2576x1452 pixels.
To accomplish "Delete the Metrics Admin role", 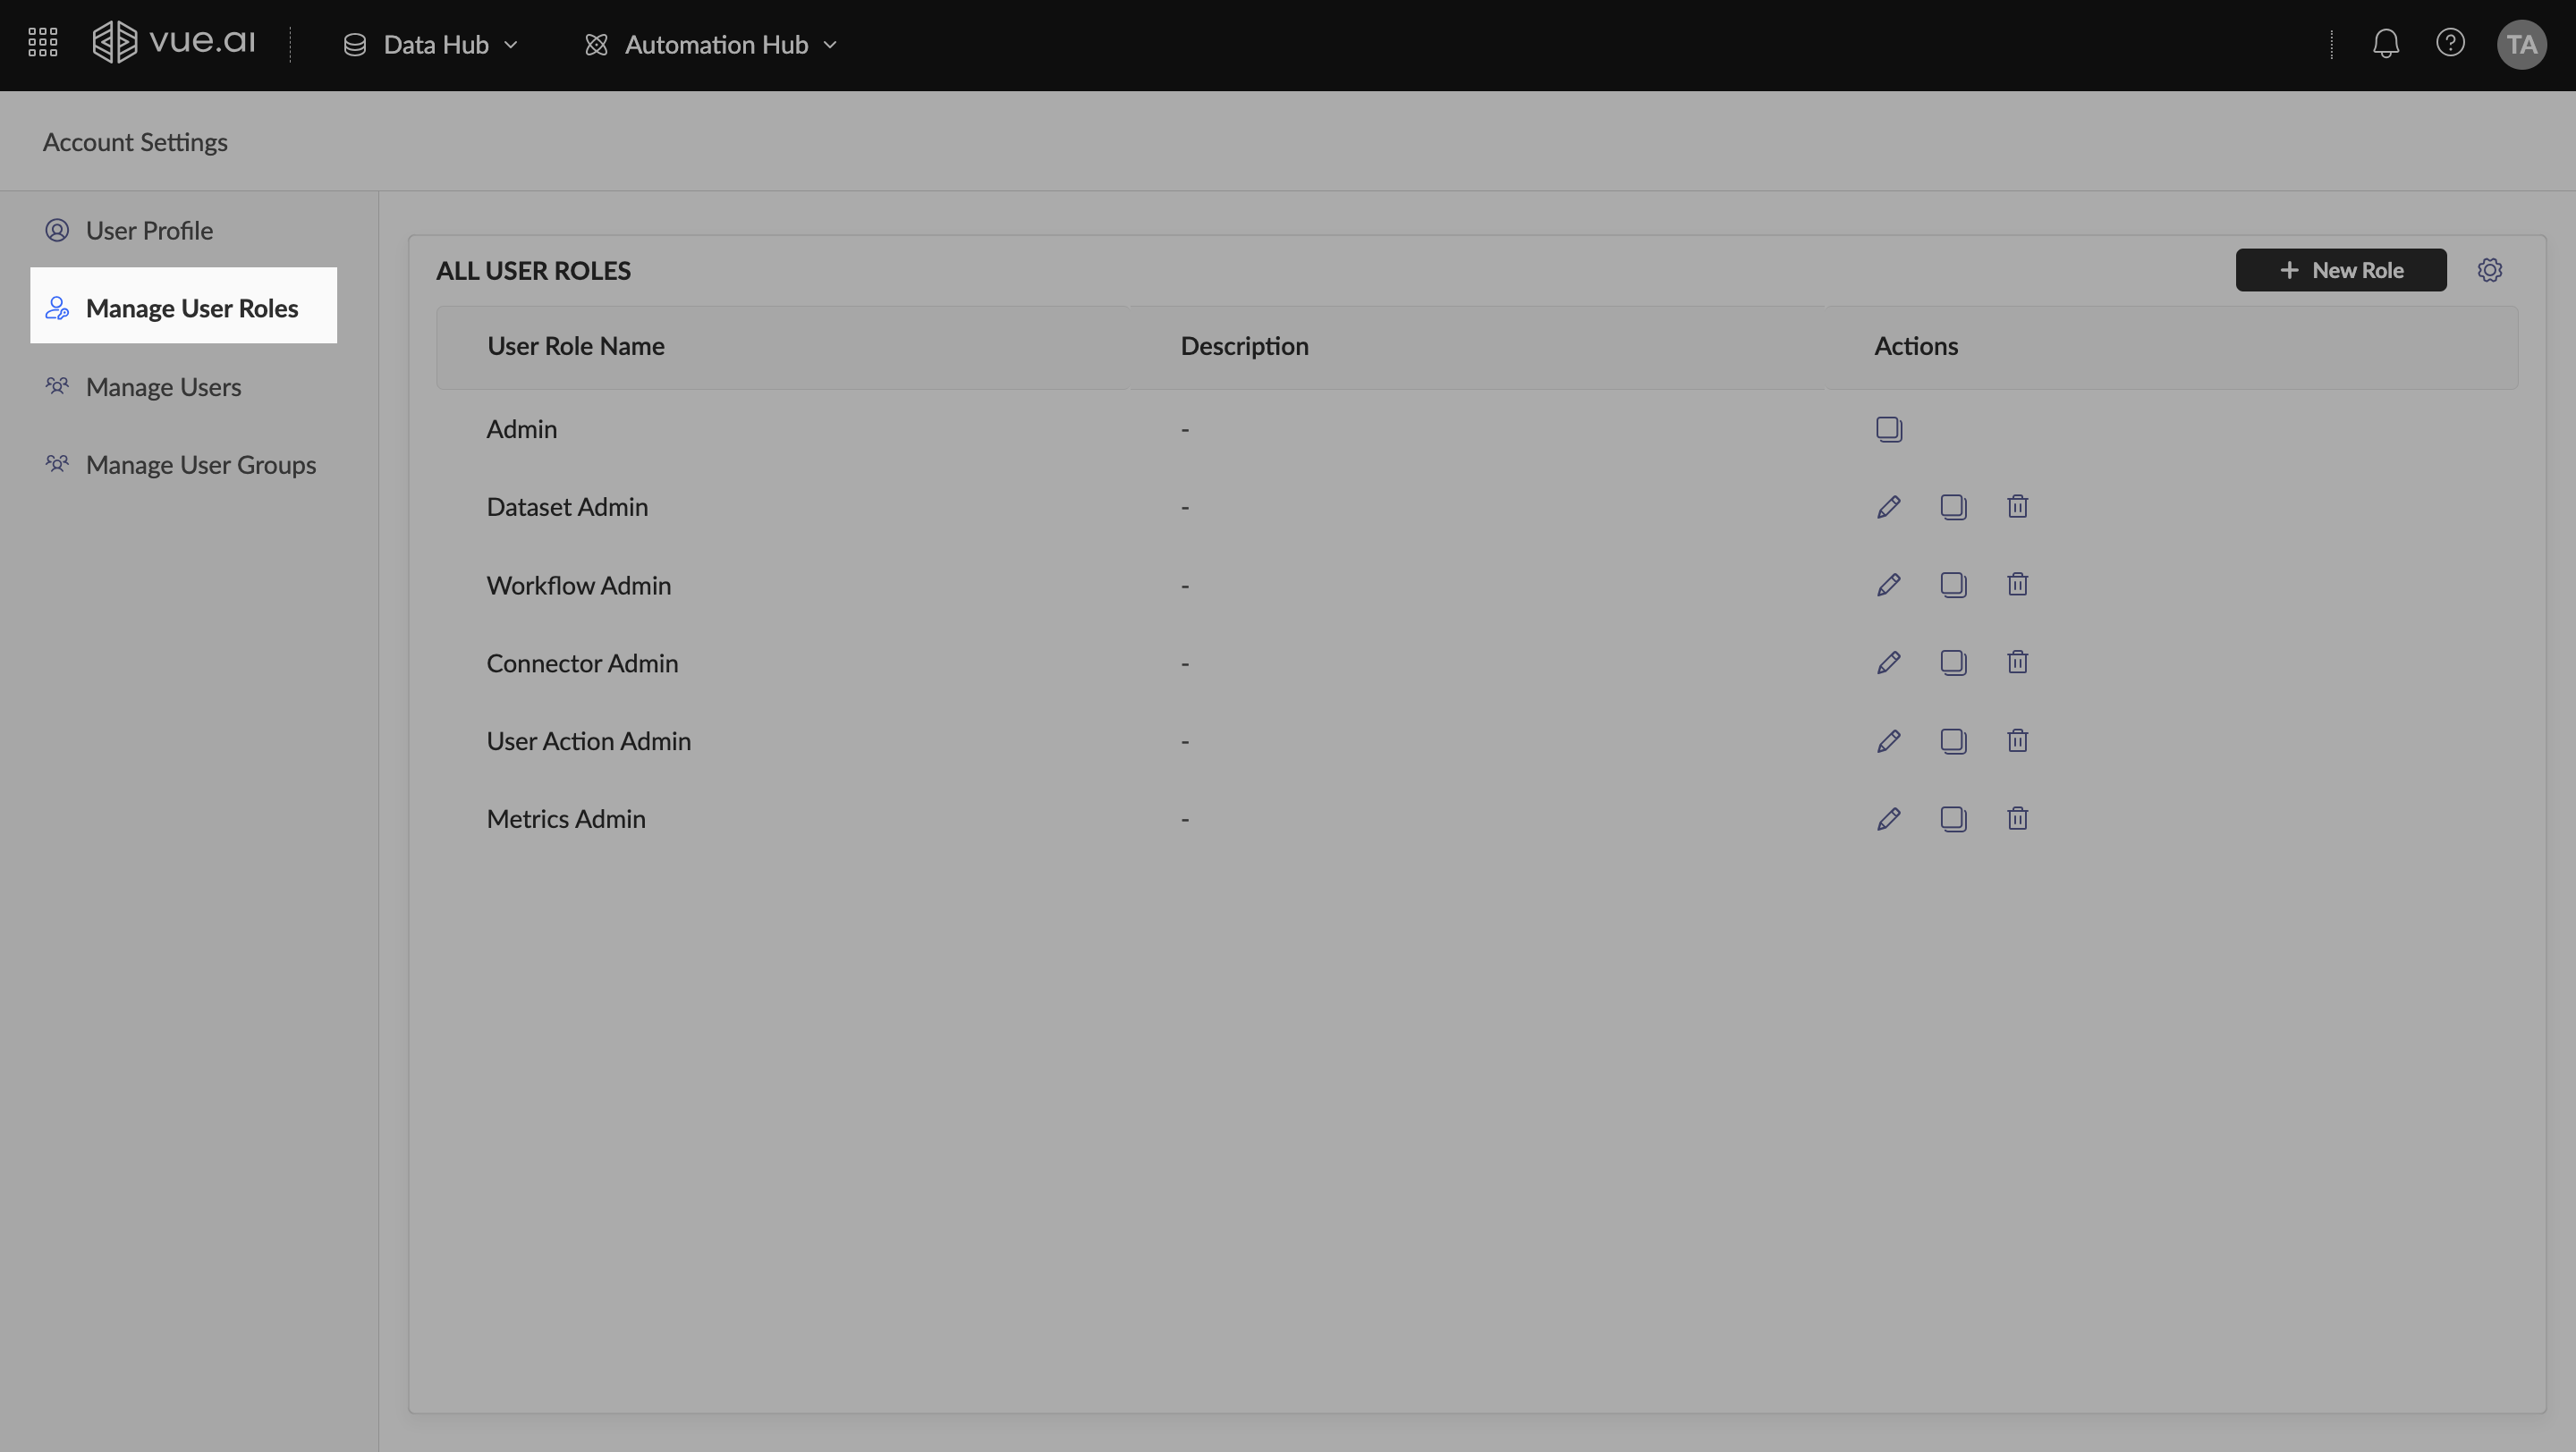I will click(x=2017, y=818).
